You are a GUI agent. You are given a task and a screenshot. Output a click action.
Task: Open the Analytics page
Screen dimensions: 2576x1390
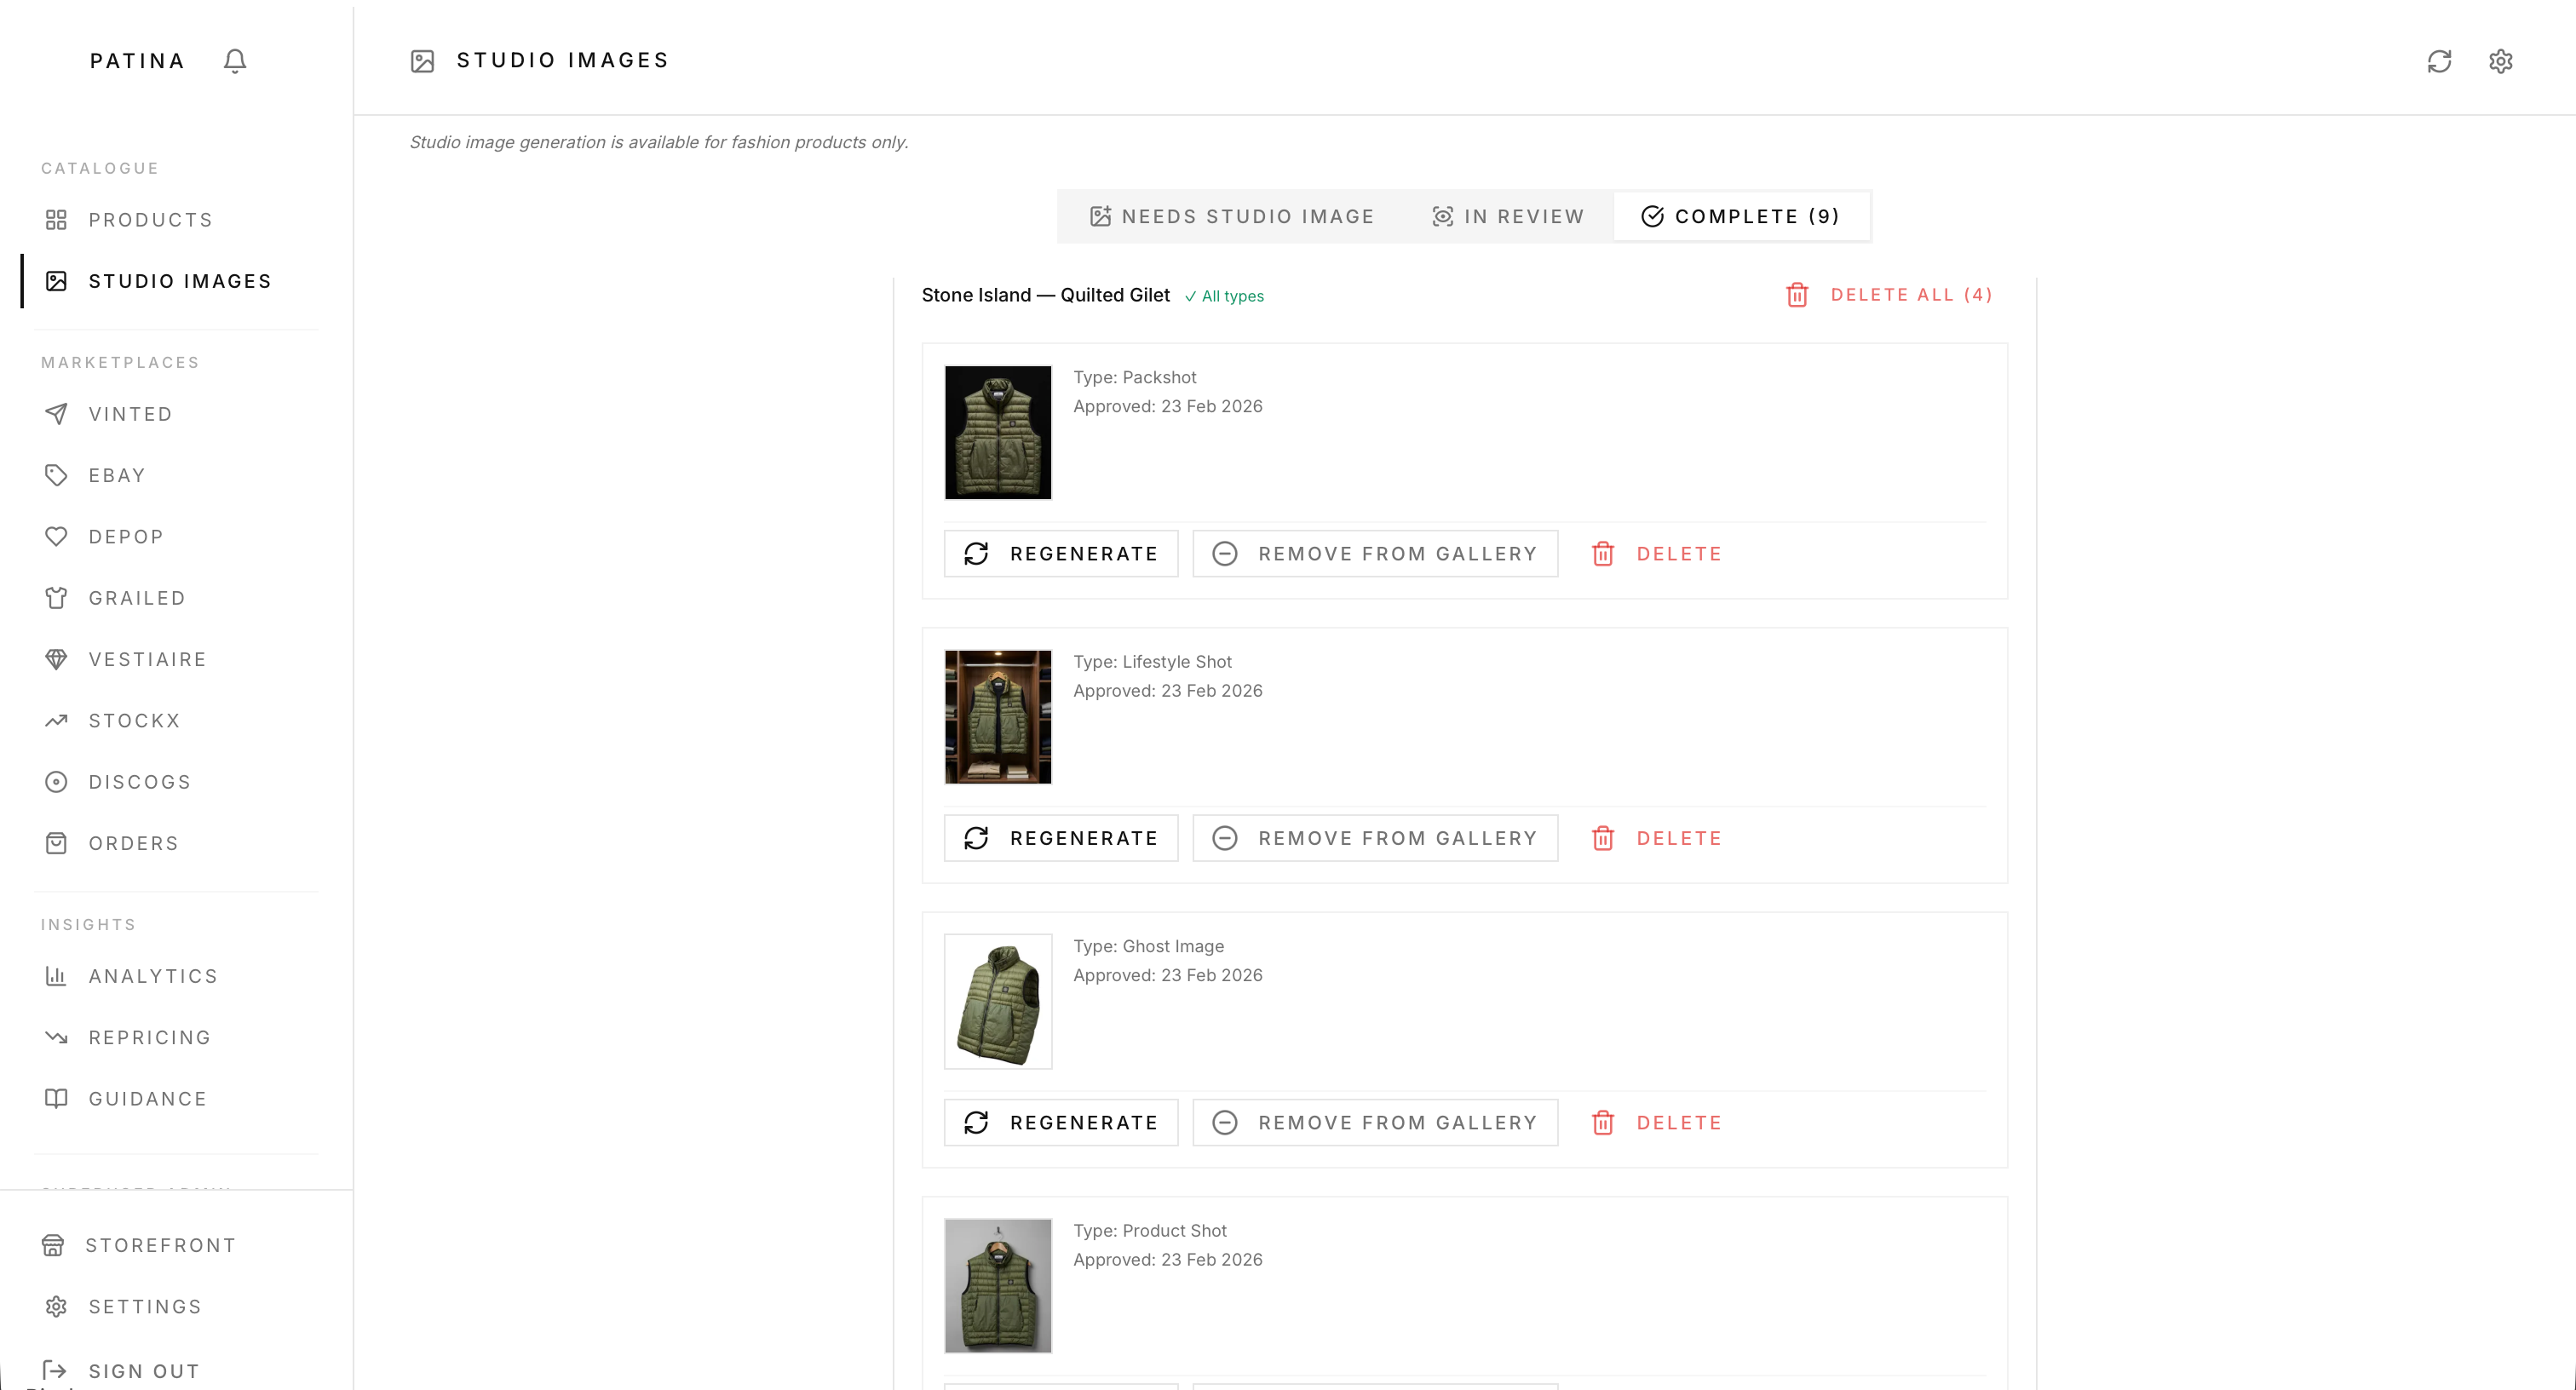pyautogui.click(x=153, y=976)
